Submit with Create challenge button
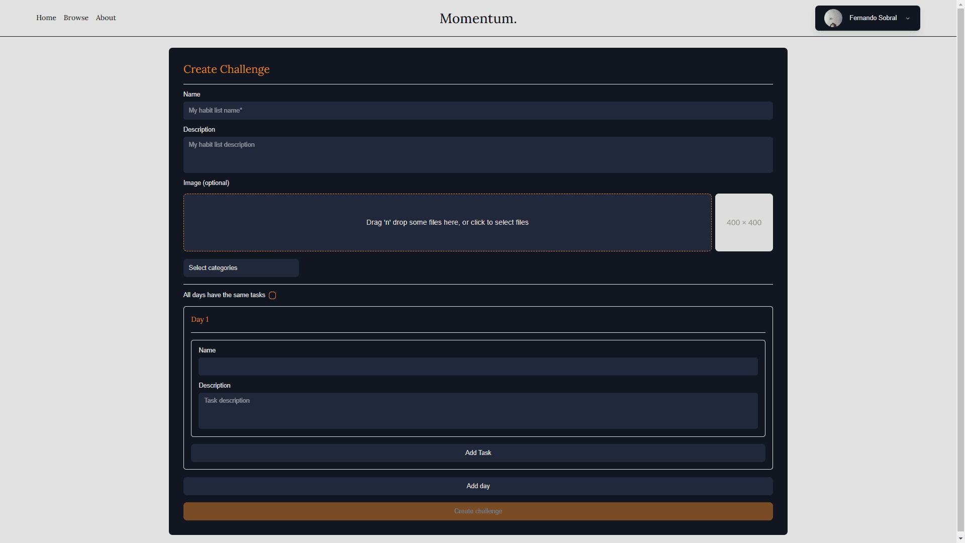 (x=477, y=511)
